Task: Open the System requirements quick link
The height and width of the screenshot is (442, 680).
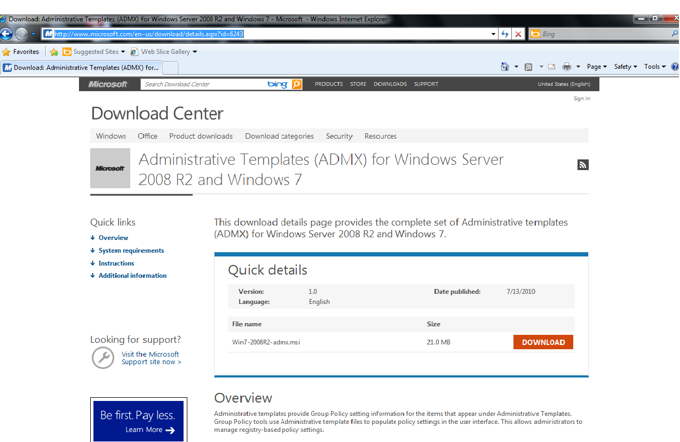Action: pos(131,250)
